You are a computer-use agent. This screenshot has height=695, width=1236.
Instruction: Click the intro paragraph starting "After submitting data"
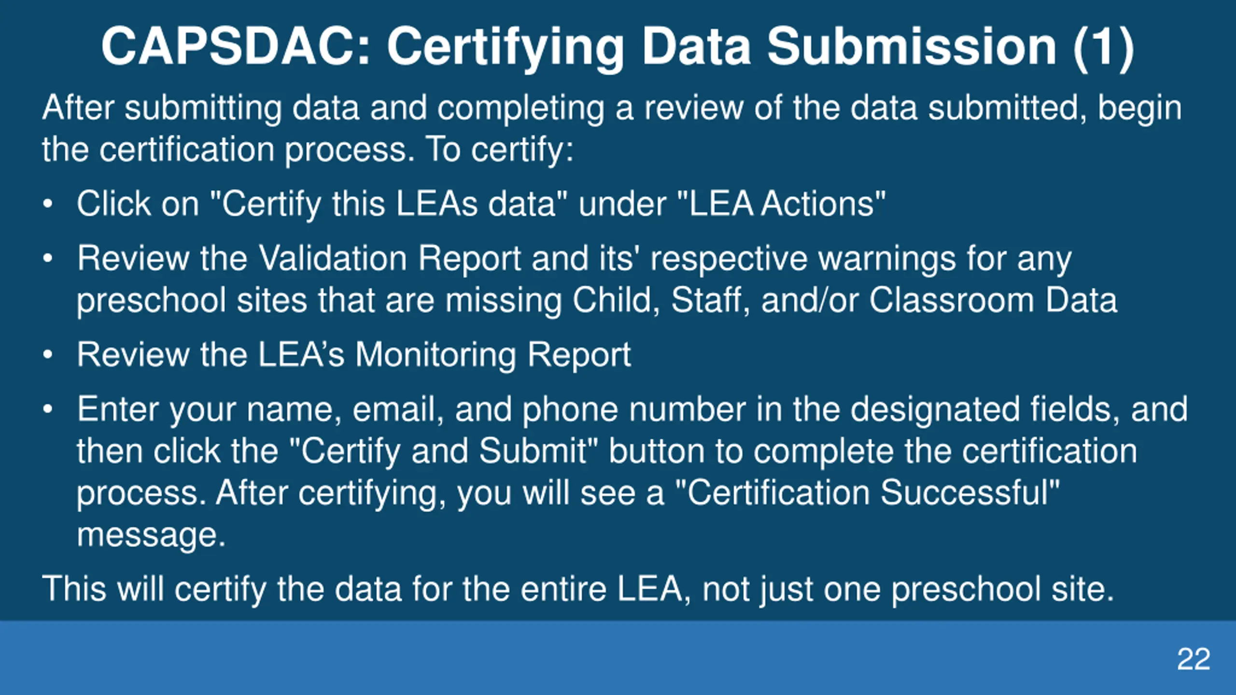[612, 128]
